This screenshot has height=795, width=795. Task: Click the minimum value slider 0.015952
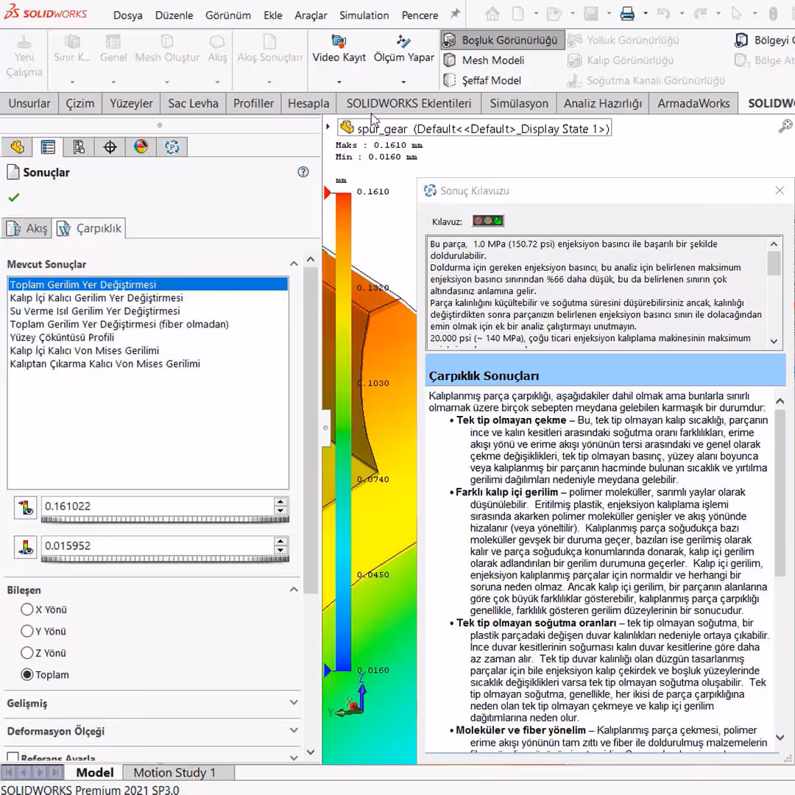pyautogui.click(x=166, y=559)
